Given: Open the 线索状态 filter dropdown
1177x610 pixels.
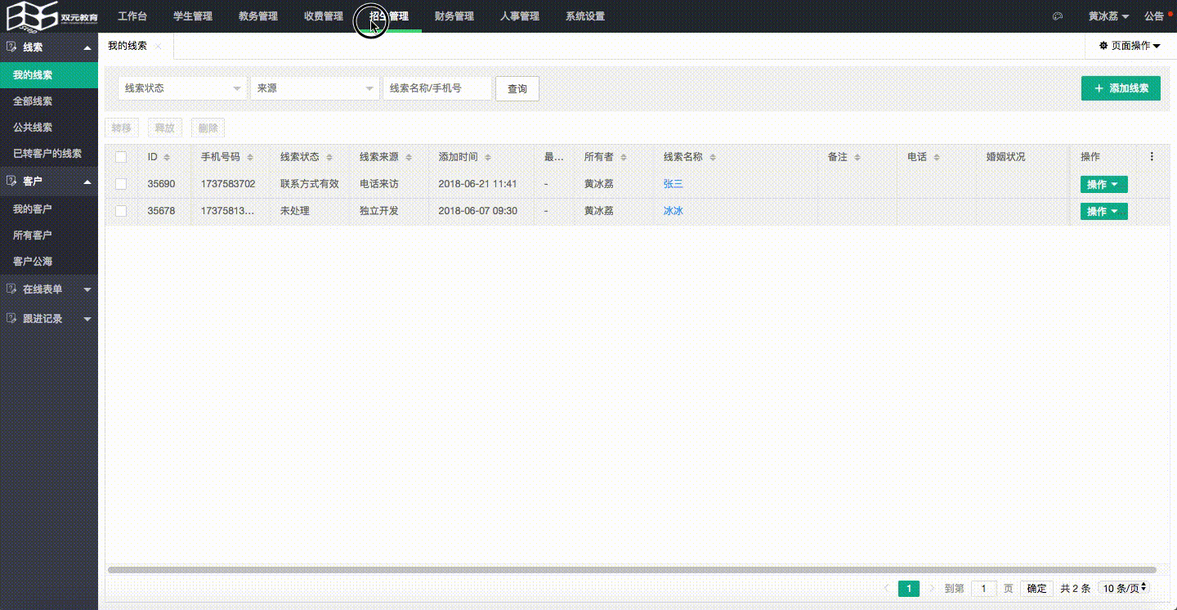Looking at the screenshot, I should pos(182,88).
